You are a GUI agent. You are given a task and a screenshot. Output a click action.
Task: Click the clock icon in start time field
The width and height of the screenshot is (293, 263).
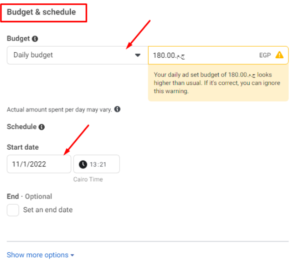coord(83,164)
